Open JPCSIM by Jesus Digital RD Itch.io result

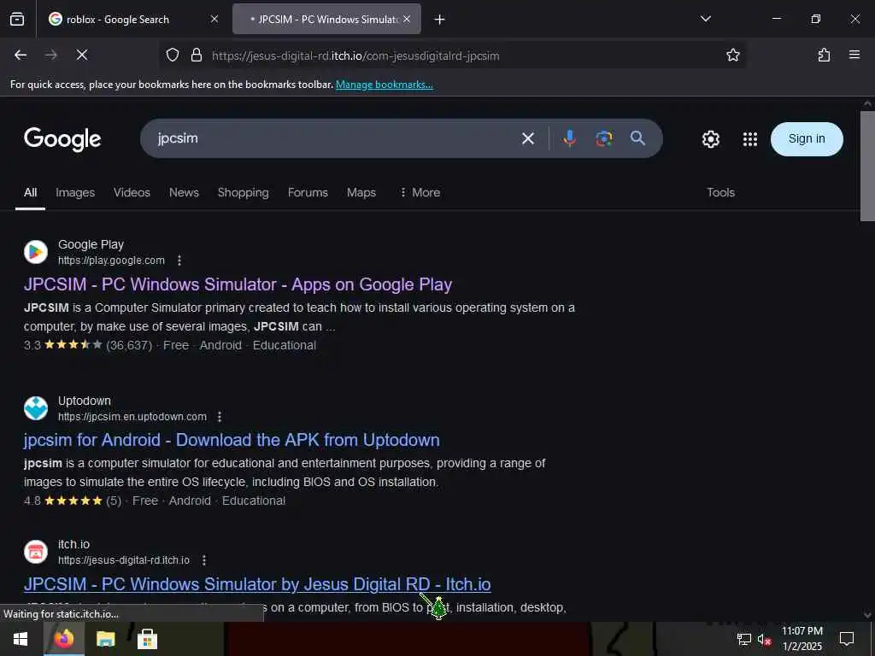(257, 584)
